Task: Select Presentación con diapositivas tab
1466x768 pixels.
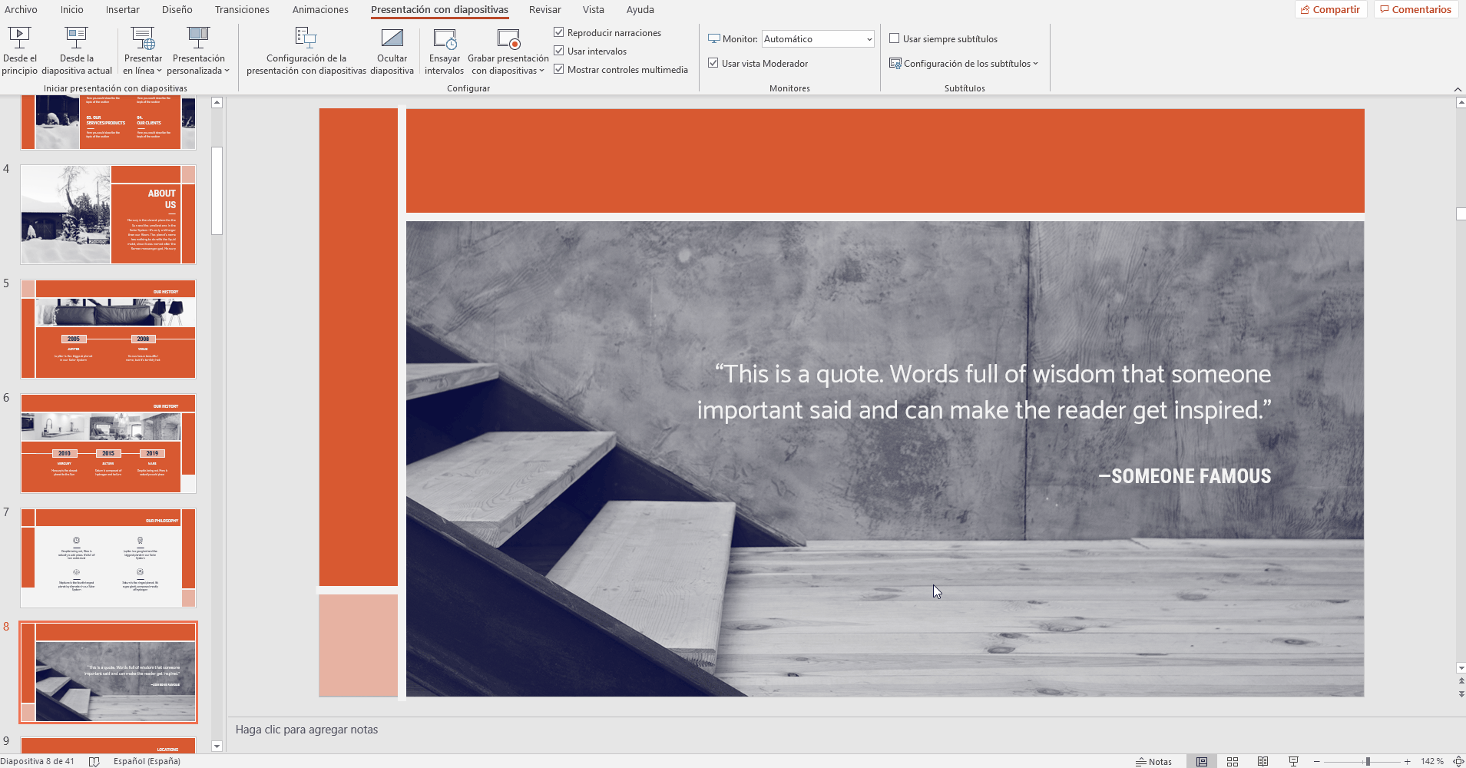Action: tap(439, 9)
